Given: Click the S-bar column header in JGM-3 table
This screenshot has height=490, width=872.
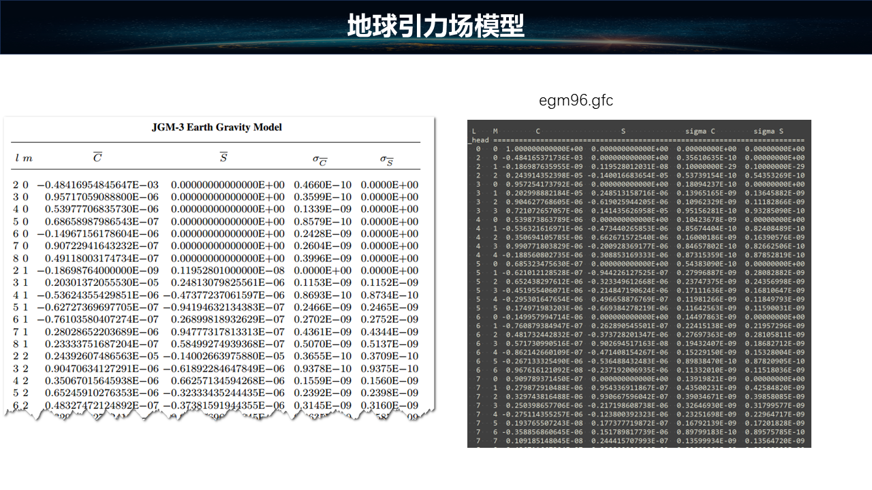Looking at the screenshot, I should point(223,158).
